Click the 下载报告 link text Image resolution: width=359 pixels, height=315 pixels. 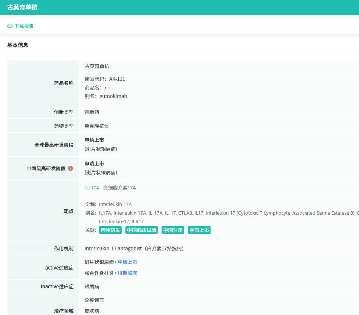(x=24, y=26)
